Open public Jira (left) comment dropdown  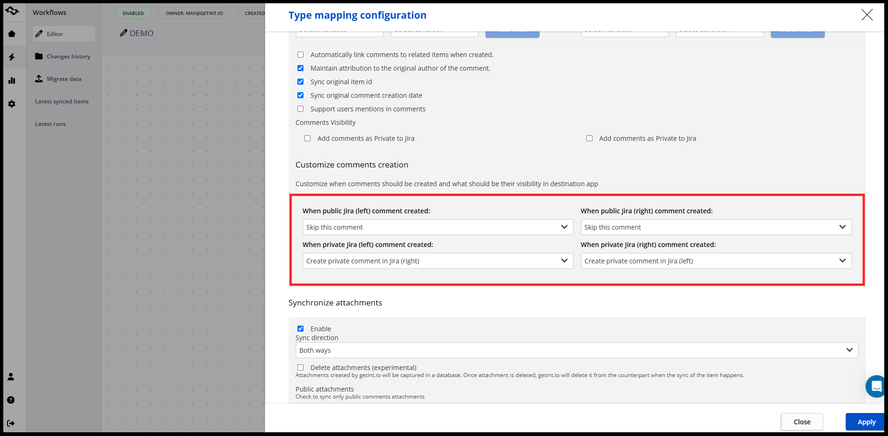pyautogui.click(x=437, y=227)
